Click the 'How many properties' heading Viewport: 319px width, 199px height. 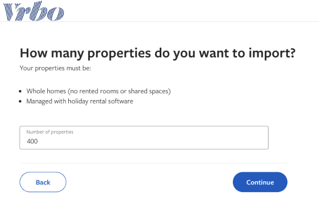point(158,53)
